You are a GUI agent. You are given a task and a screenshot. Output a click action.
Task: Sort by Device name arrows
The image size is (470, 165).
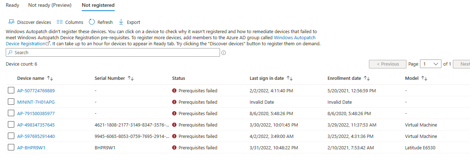[x=50, y=78]
